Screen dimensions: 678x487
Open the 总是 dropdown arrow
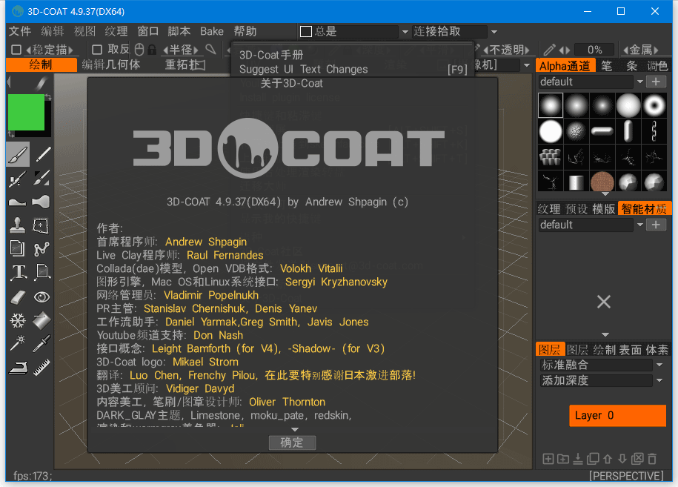point(405,32)
